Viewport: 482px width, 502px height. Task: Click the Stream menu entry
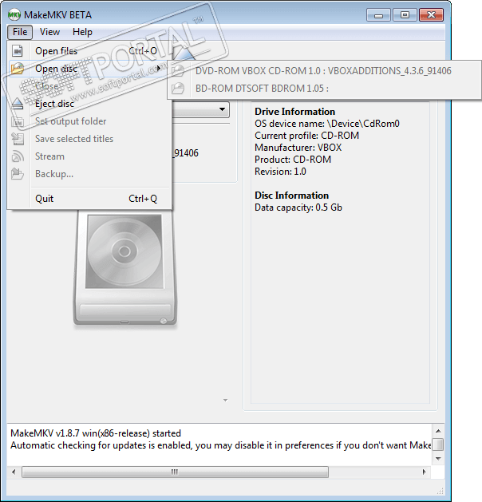point(89,156)
